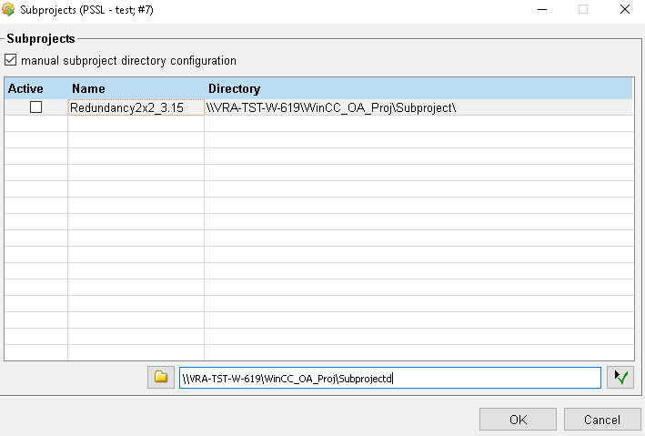Click the Subprojects window app icon
Image resolution: width=645 pixels, height=436 pixels.
point(10,10)
